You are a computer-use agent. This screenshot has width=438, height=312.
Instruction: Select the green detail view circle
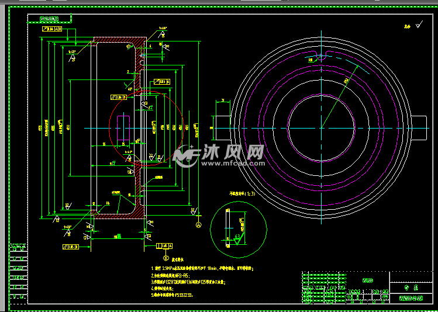tap(238, 228)
